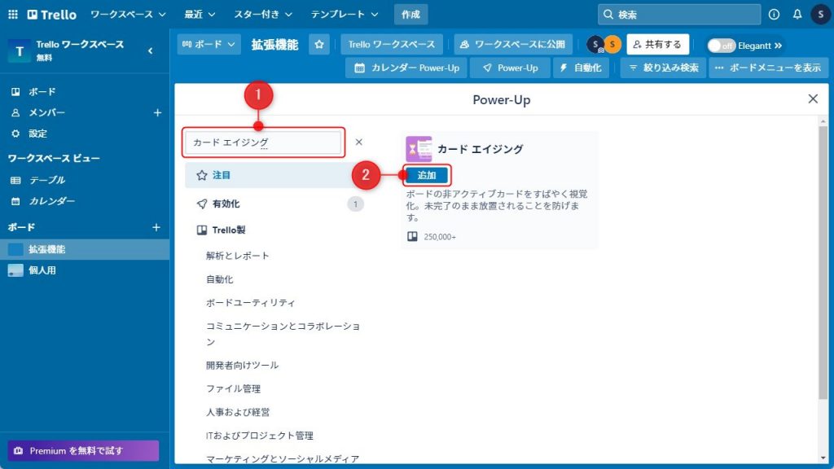The height and width of the screenshot is (469, 834).
Task: Star the board with star icon
Action: [319, 45]
